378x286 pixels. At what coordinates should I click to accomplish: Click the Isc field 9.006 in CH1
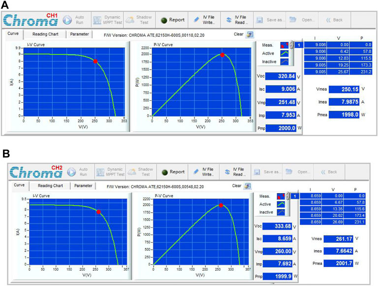click(x=281, y=89)
